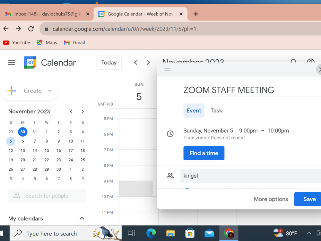Click the browser forward arrow
The image size is (321, 241).
point(18,29)
